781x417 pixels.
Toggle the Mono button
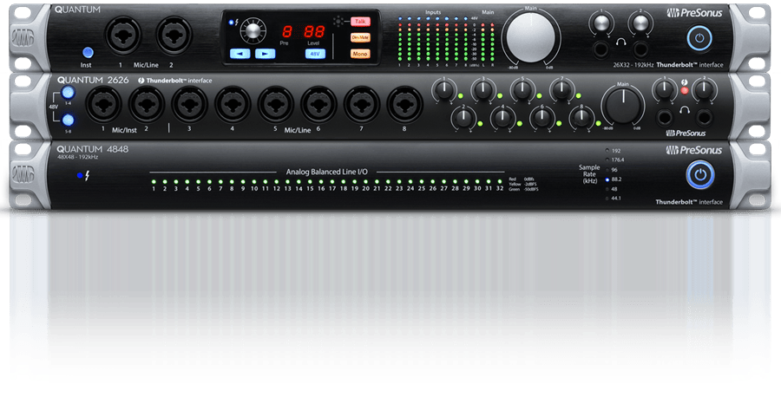click(x=360, y=53)
